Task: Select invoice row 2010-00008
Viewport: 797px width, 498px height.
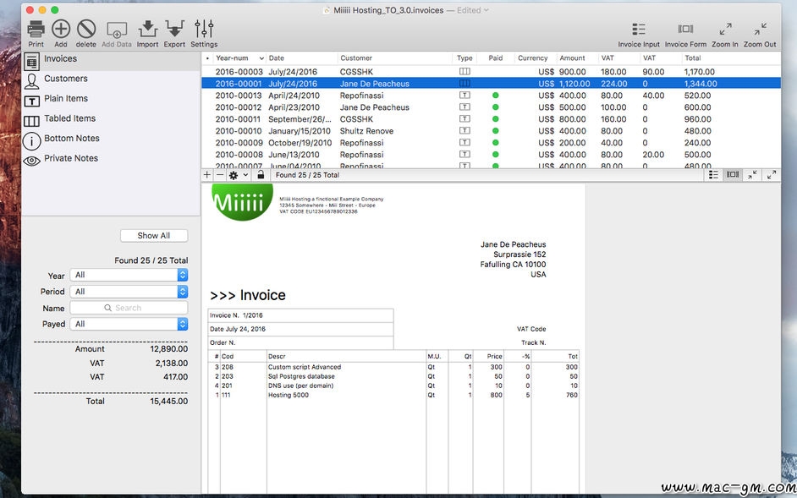Action: [491, 155]
